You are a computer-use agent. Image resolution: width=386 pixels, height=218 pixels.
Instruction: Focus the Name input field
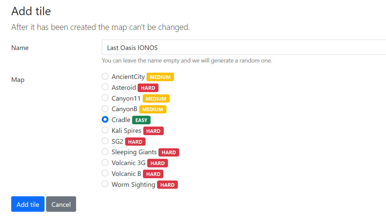coord(244,47)
